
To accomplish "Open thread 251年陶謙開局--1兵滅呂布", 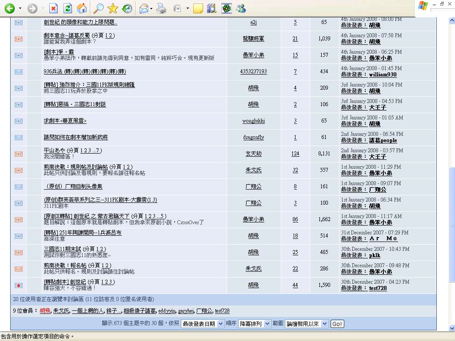I will point(83,233).
